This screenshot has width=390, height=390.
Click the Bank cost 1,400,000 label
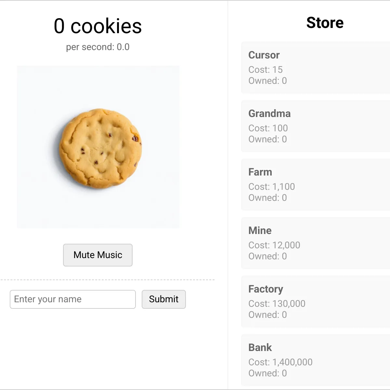(280, 362)
